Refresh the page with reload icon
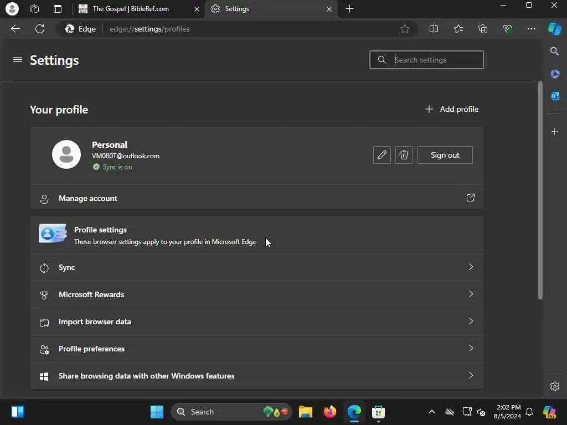This screenshot has height=425, width=567. pyautogui.click(x=40, y=29)
